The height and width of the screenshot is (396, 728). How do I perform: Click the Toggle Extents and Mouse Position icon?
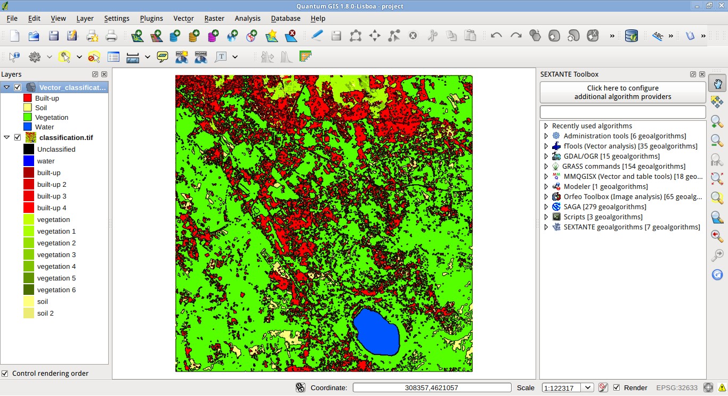click(301, 387)
